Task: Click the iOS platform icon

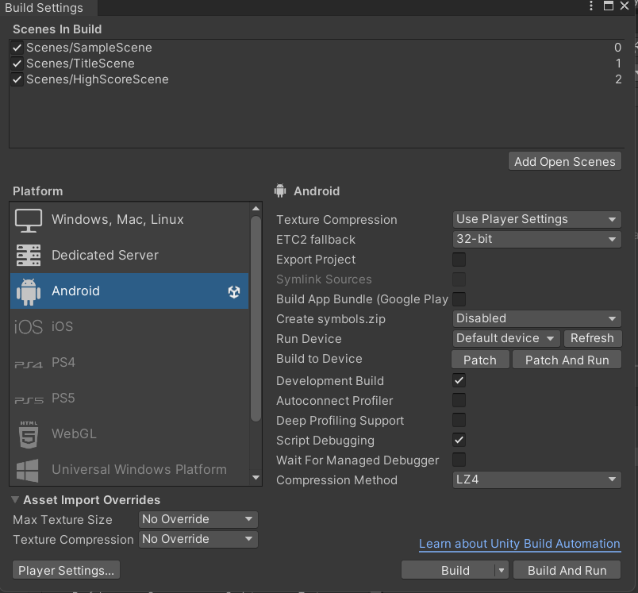Action: (x=29, y=327)
